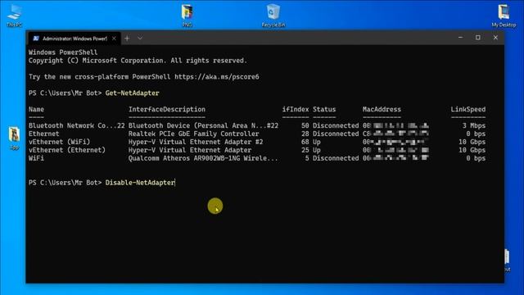Click the ifIndex column header
This screenshot has height=295, width=524.
coord(296,109)
